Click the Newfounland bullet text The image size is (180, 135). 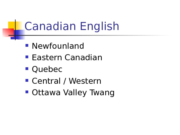click(58, 46)
